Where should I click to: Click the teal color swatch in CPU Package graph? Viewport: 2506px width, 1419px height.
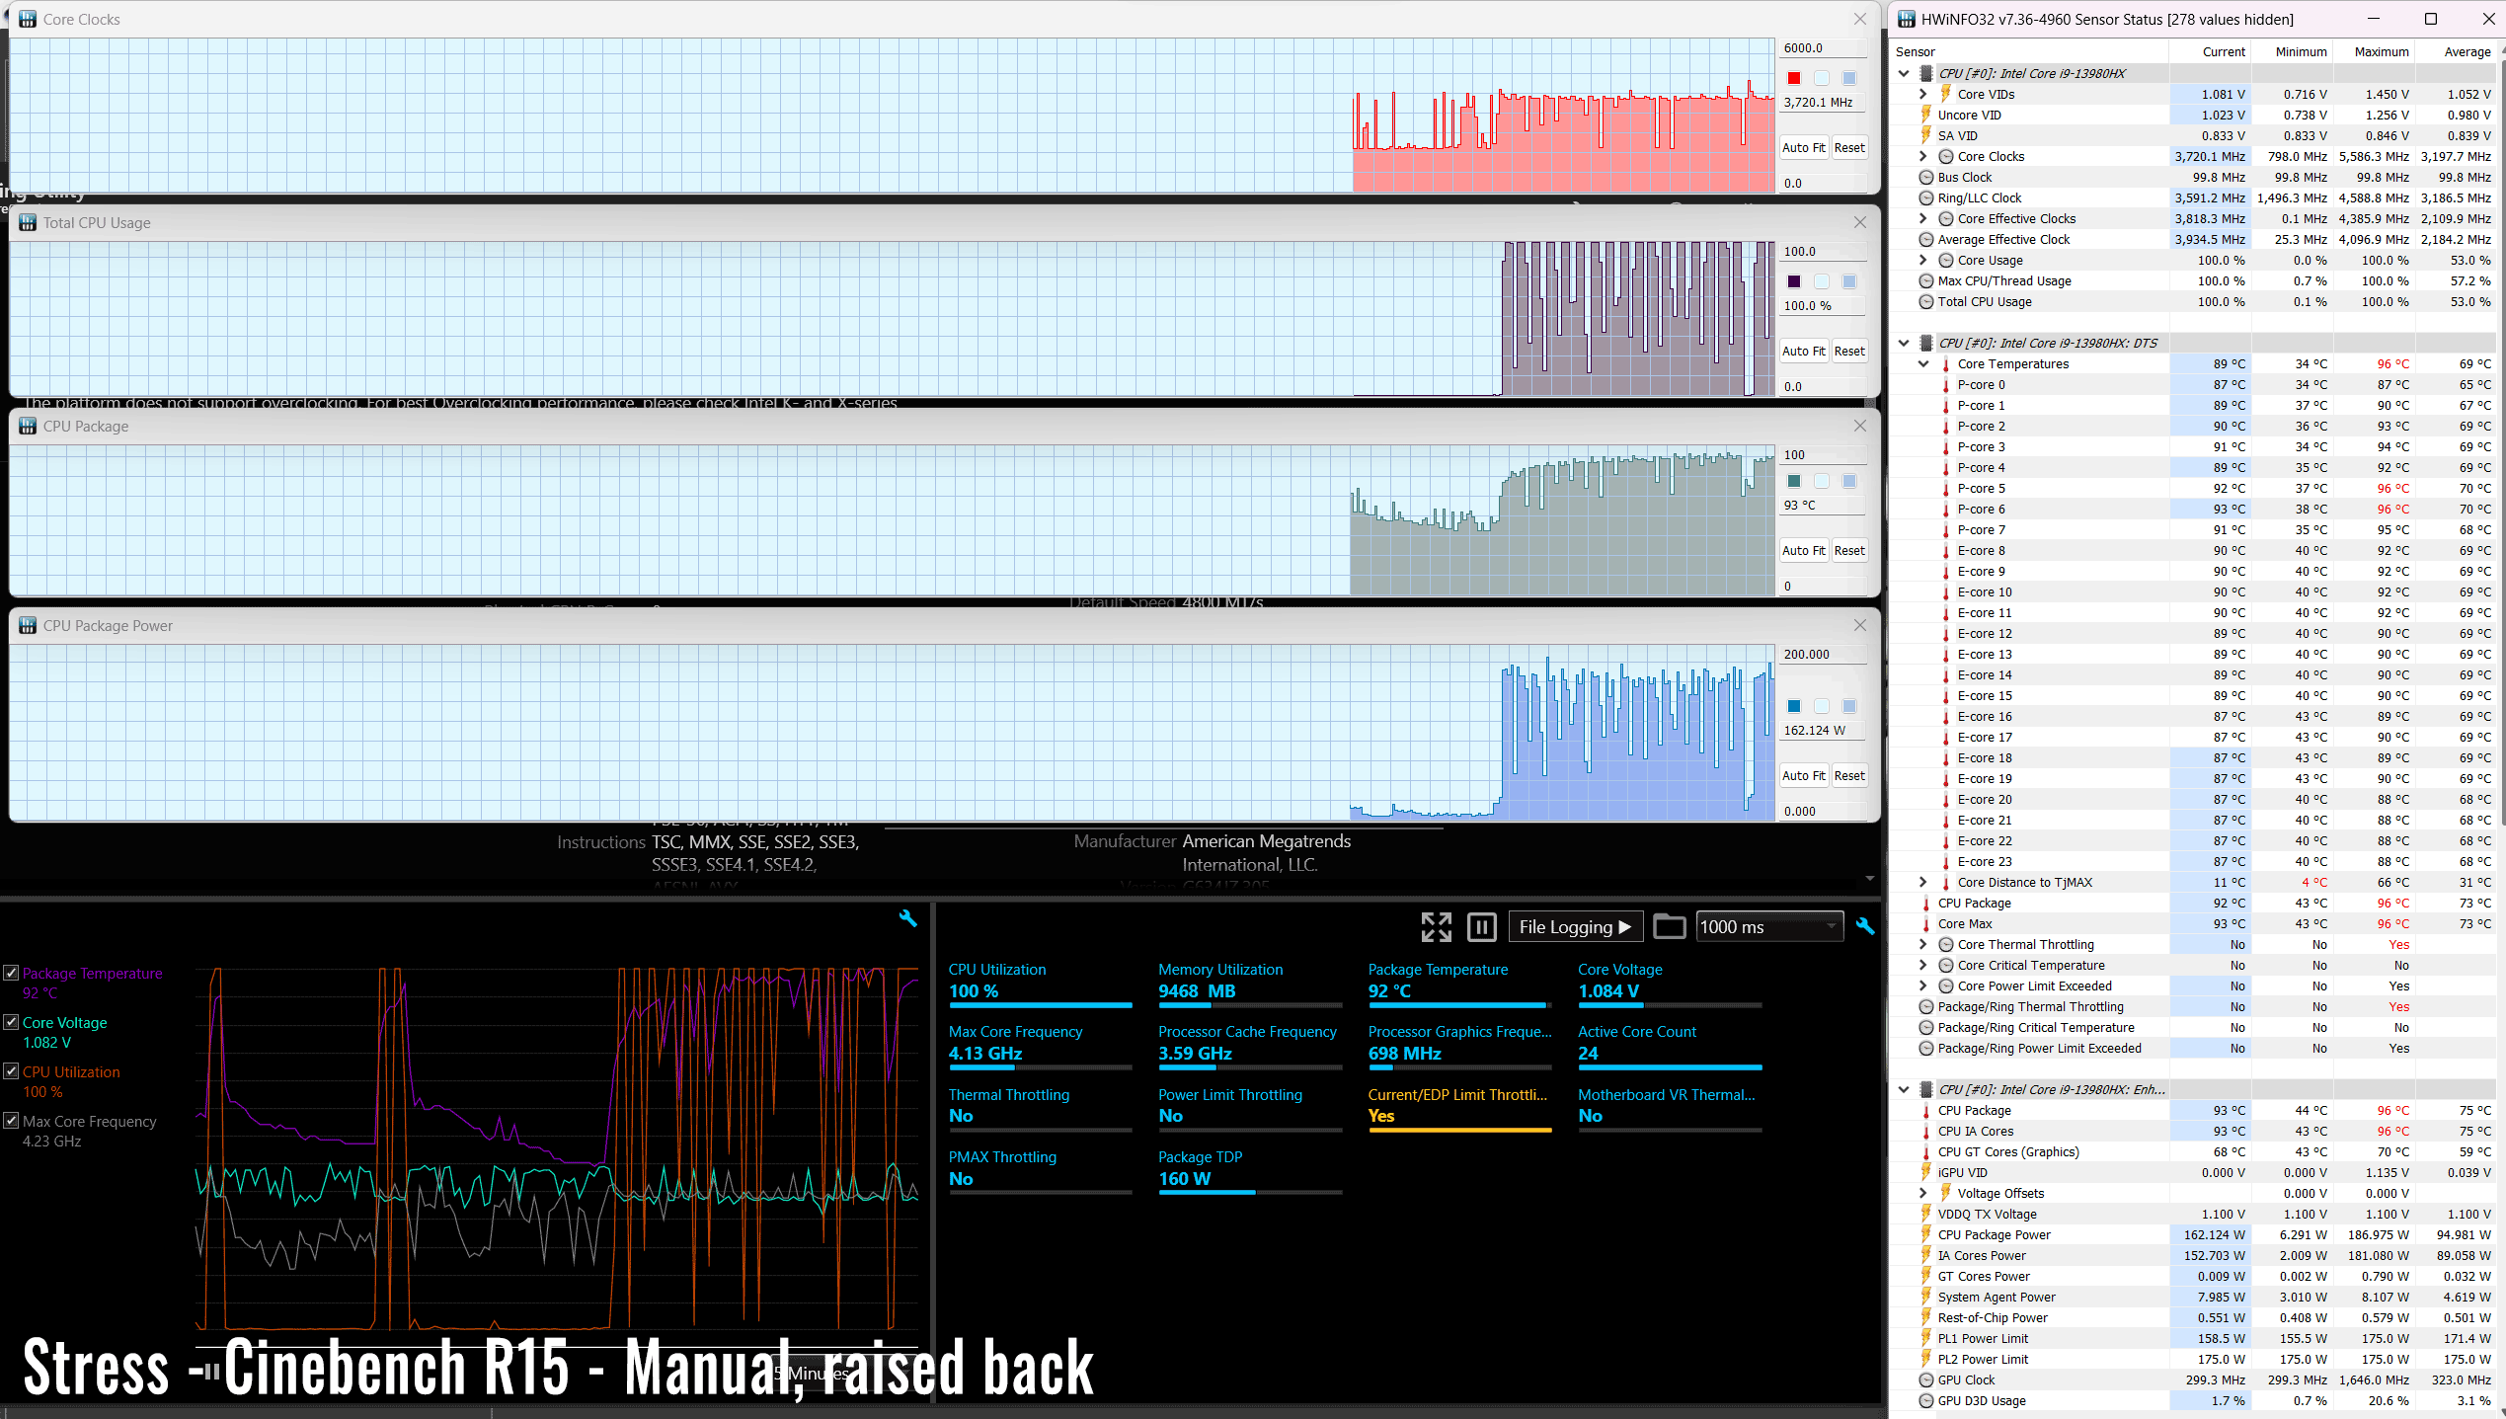click(1794, 482)
